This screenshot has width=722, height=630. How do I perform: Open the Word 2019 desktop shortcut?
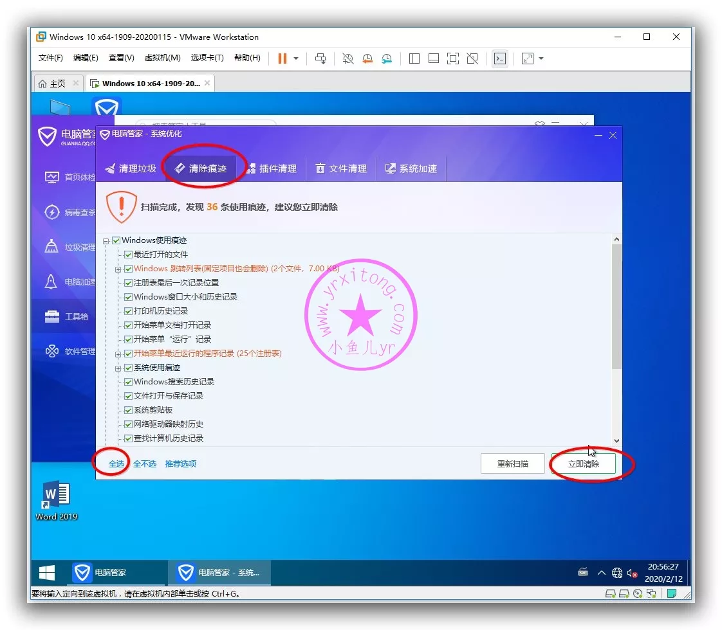pos(56,499)
